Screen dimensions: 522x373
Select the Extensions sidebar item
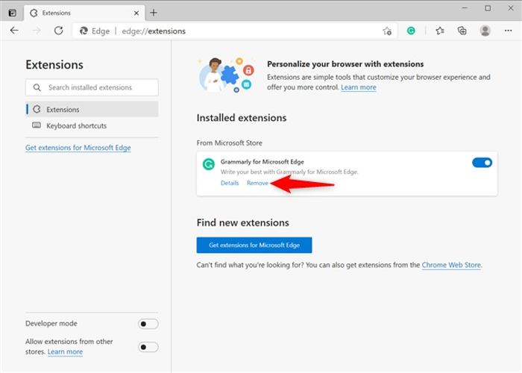click(92, 109)
